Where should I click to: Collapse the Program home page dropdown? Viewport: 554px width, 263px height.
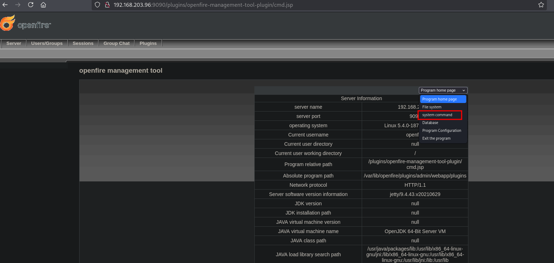point(443,91)
